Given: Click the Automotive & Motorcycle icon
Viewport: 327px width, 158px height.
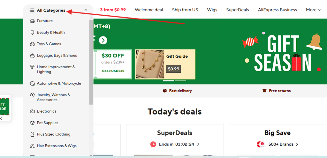Looking at the screenshot, I should pyautogui.click(x=32, y=83).
